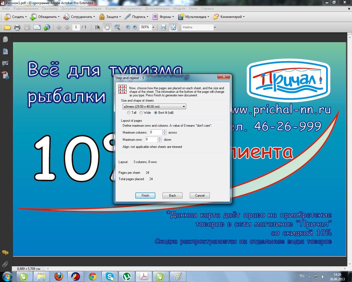Open the Найти search options arrow

215,27
